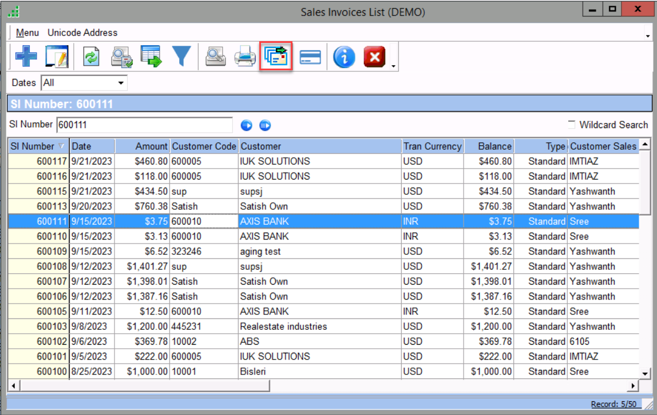
Task: Open the Menu menu
Action: point(27,33)
